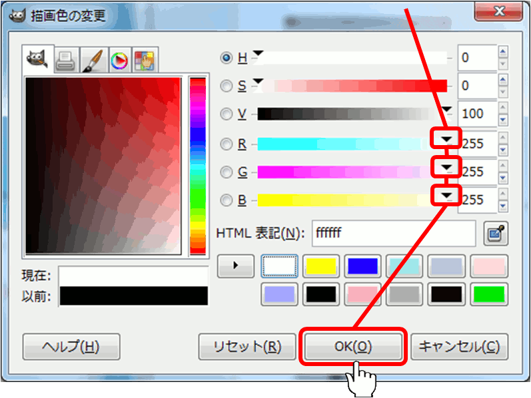Open help with the ヘルプ(H) button
The height and width of the screenshot is (398, 531).
coord(71,347)
